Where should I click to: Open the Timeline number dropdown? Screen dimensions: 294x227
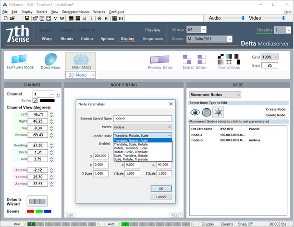click(x=288, y=30)
